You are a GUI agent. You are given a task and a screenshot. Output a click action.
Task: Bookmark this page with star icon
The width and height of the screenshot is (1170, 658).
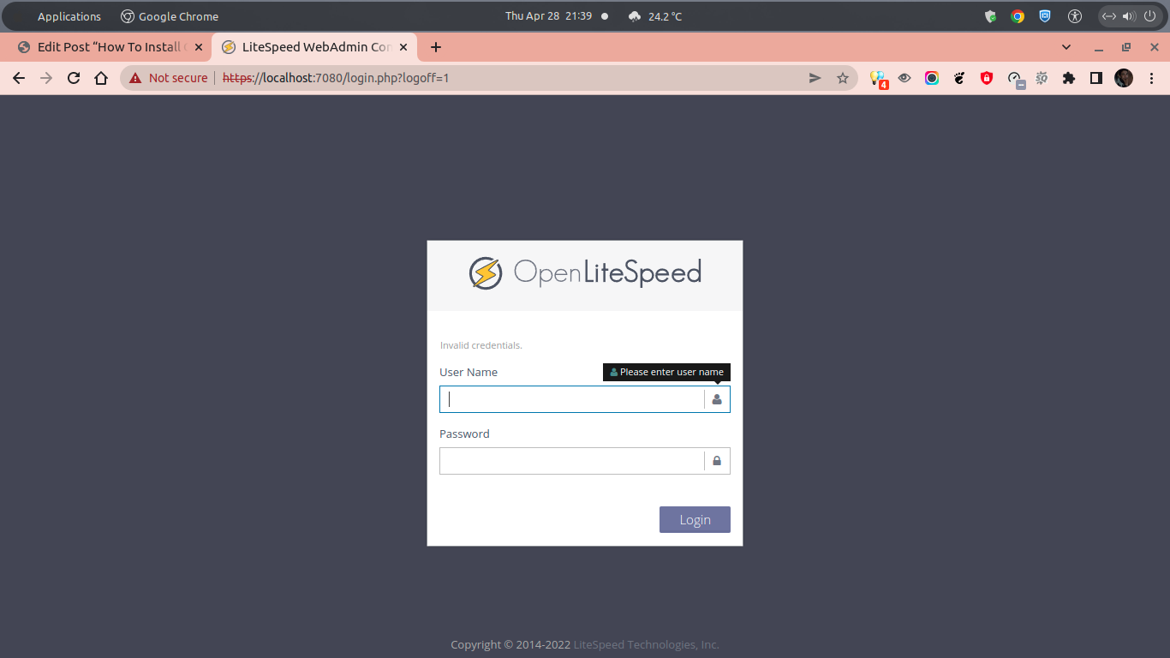coord(843,78)
